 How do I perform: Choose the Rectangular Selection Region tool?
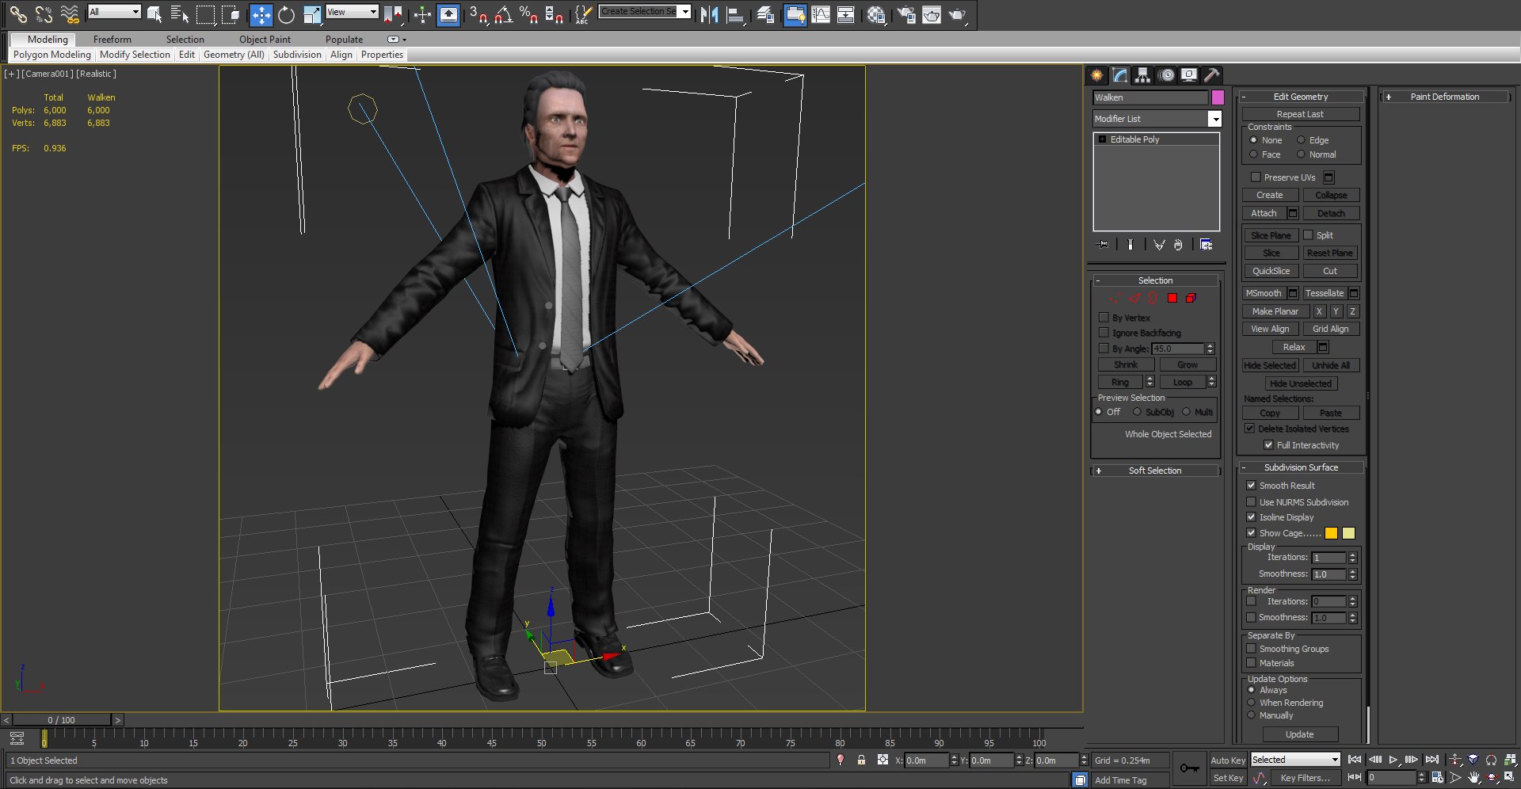pos(205,13)
